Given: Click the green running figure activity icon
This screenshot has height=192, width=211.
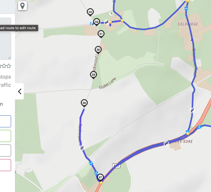Looking at the screenshot, I should pyautogui.click(x=111, y=13).
